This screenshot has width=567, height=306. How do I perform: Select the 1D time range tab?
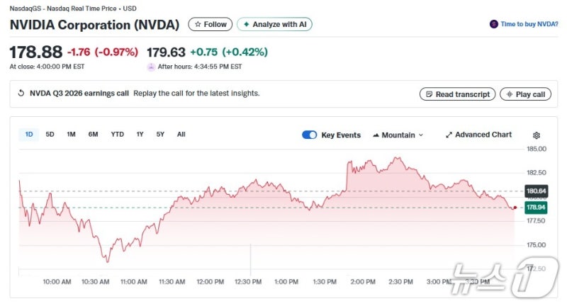(x=29, y=134)
